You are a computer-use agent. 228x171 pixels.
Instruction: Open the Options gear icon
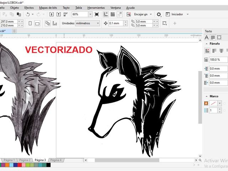coord(159,14)
